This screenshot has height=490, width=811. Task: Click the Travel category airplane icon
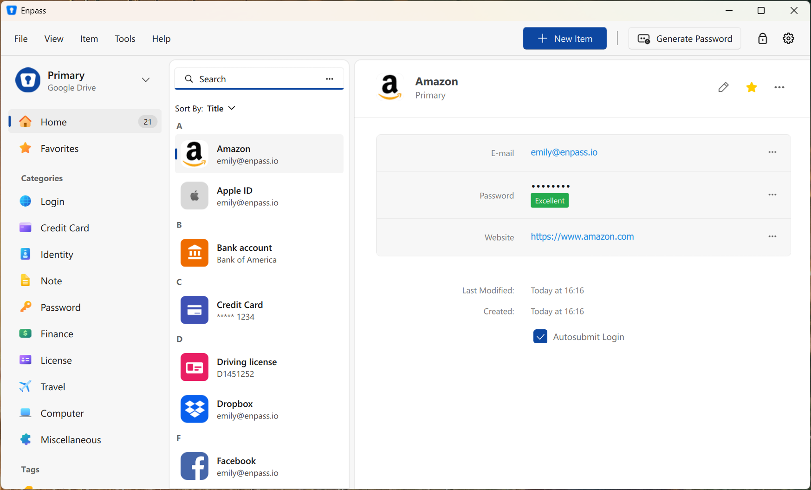point(26,386)
